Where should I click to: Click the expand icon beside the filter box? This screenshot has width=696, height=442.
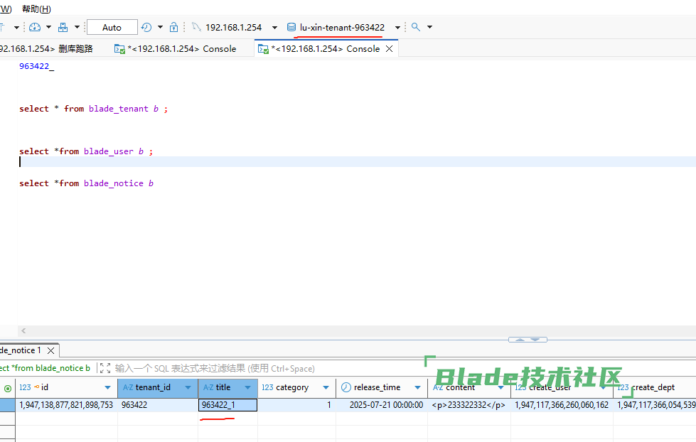pyautogui.click(x=105, y=368)
